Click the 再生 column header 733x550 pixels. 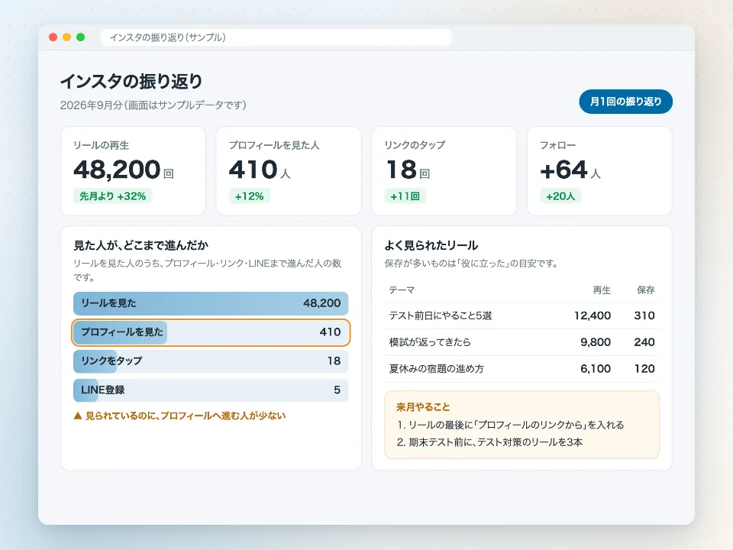[602, 290]
